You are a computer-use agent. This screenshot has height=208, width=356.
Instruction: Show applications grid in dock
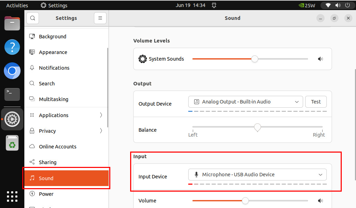pyautogui.click(x=12, y=196)
